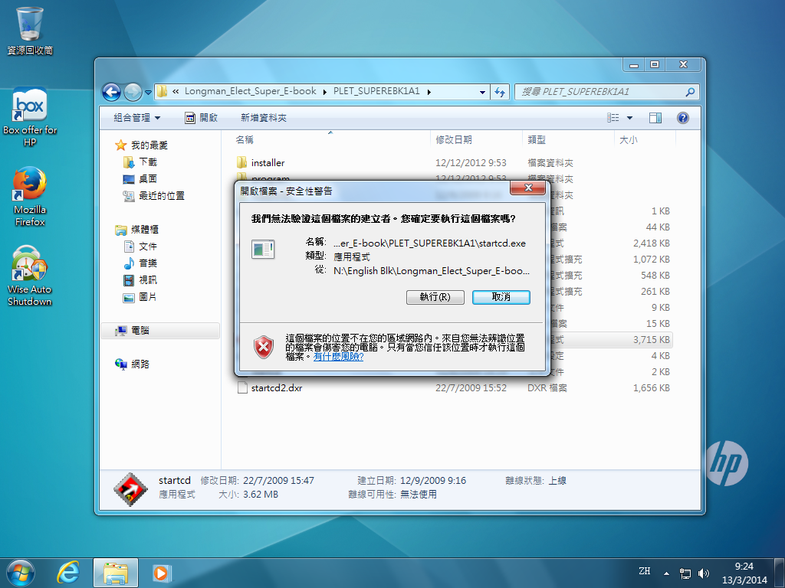Launch Internet Explorer from taskbar
Viewport: 785px width, 588px height.
point(68,573)
